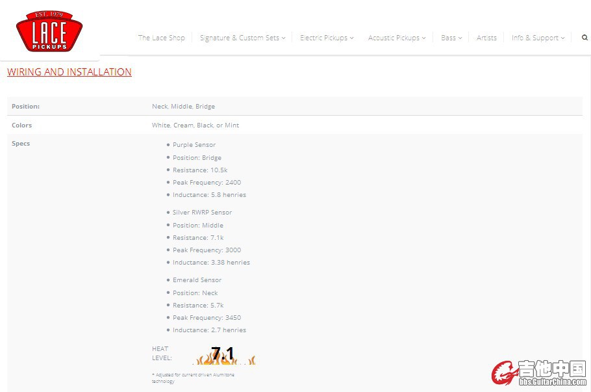The height and width of the screenshot is (392, 591).
Task: Click 'Inductance: 3.38 henries' line
Action: coord(212,262)
